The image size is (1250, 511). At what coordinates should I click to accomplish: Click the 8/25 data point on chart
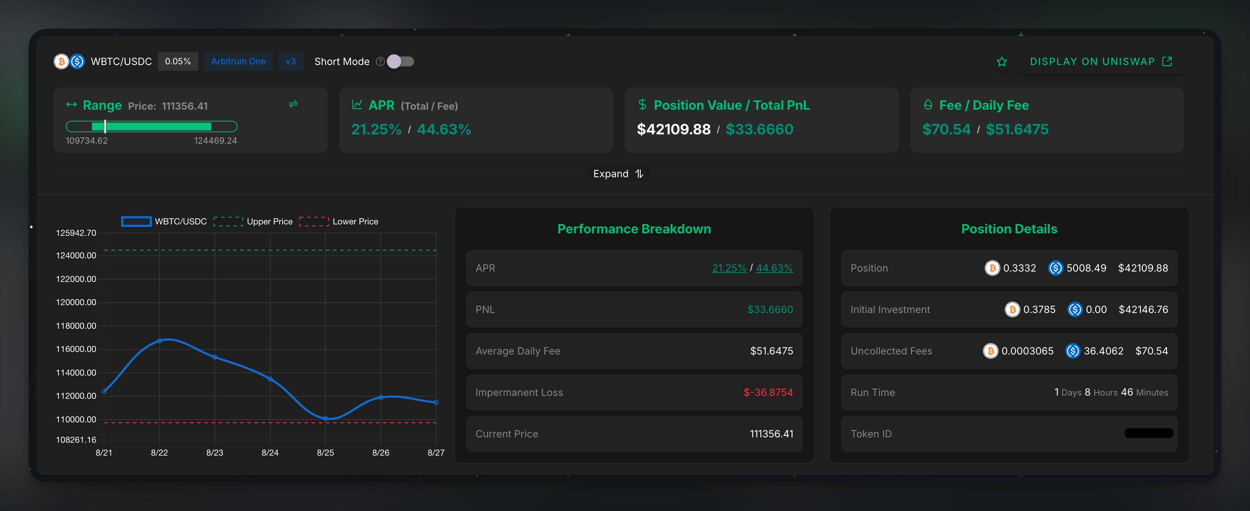(x=326, y=418)
